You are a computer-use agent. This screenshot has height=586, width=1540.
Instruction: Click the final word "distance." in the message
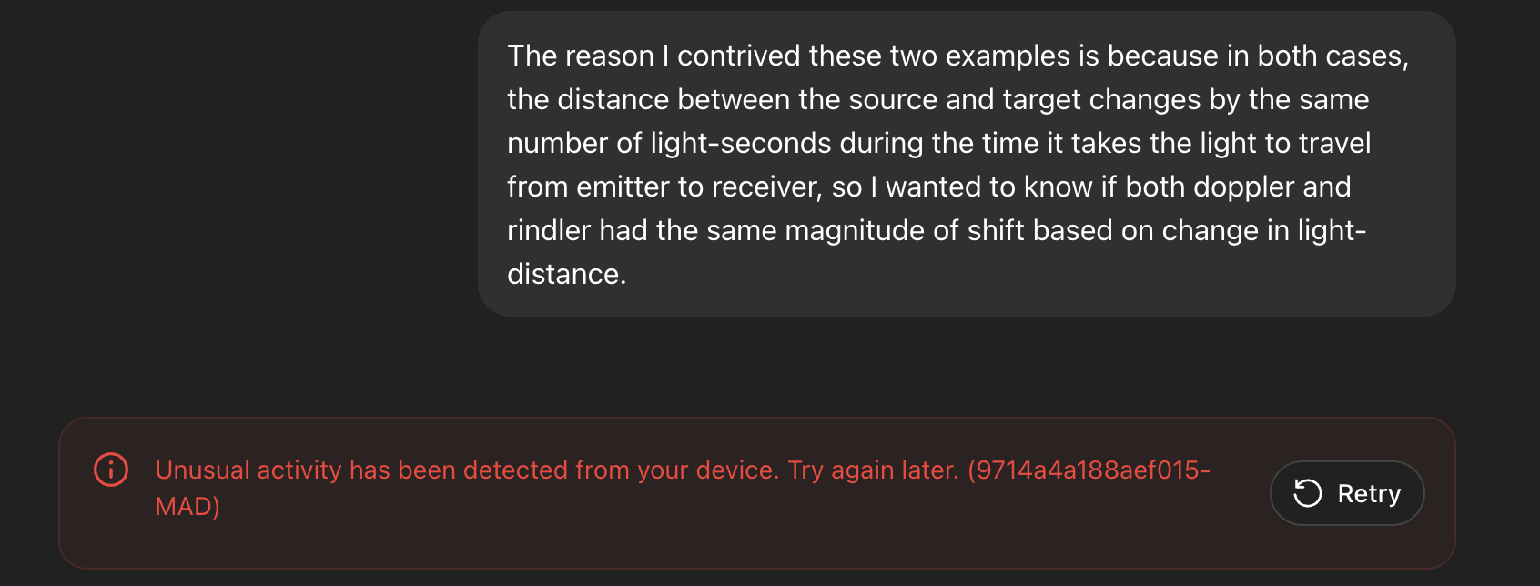click(x=566, y=274)
